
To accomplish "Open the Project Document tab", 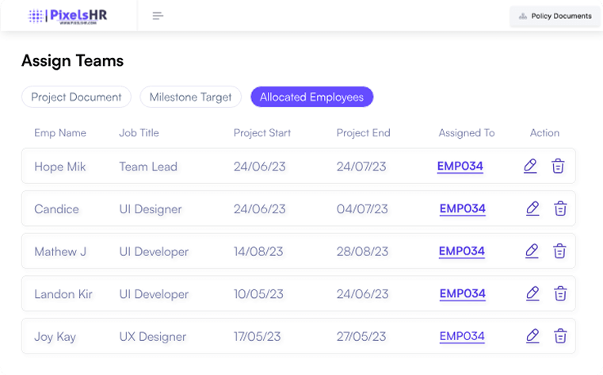I will coord(76,97).
